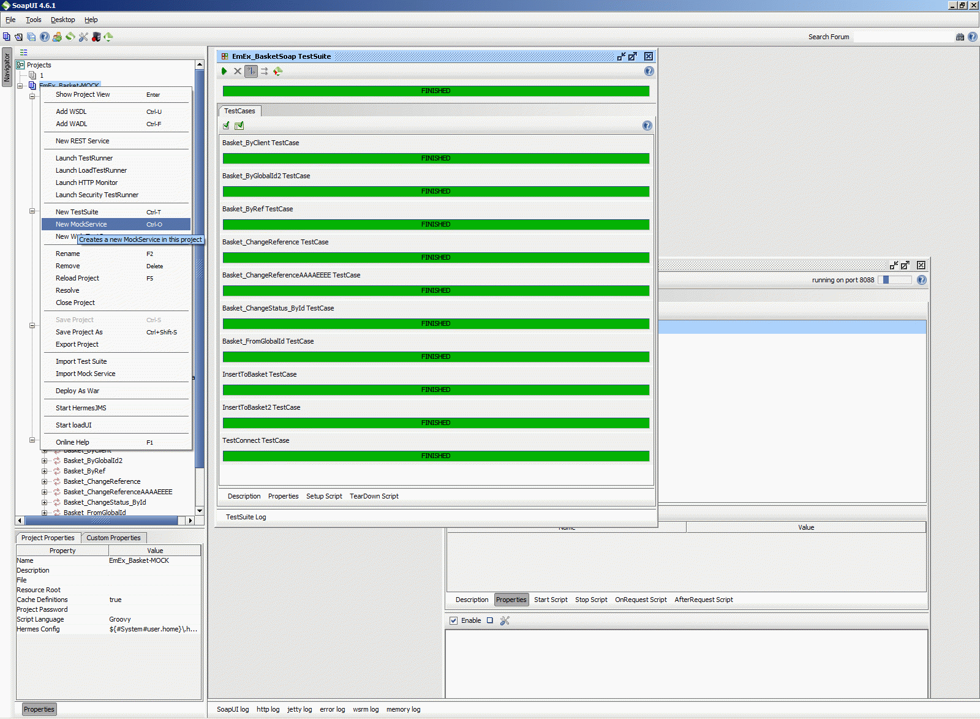Screen dimensions: 980x719
Task: Click the TestSuite create-report icon after the run-mode icons
Action: [278, 71]
